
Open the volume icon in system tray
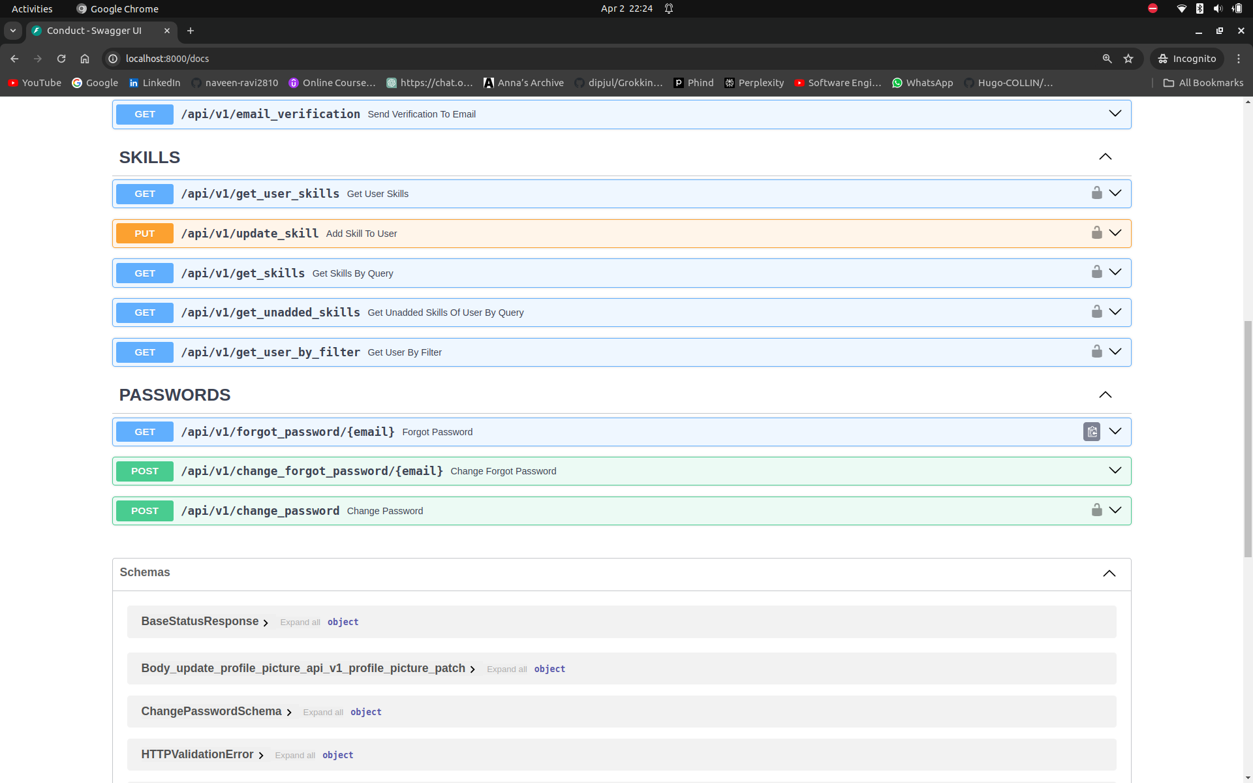point(1218,8)
